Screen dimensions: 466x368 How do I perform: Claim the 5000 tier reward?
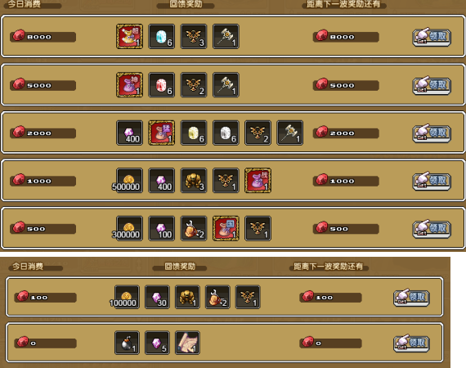pos(432,85)
